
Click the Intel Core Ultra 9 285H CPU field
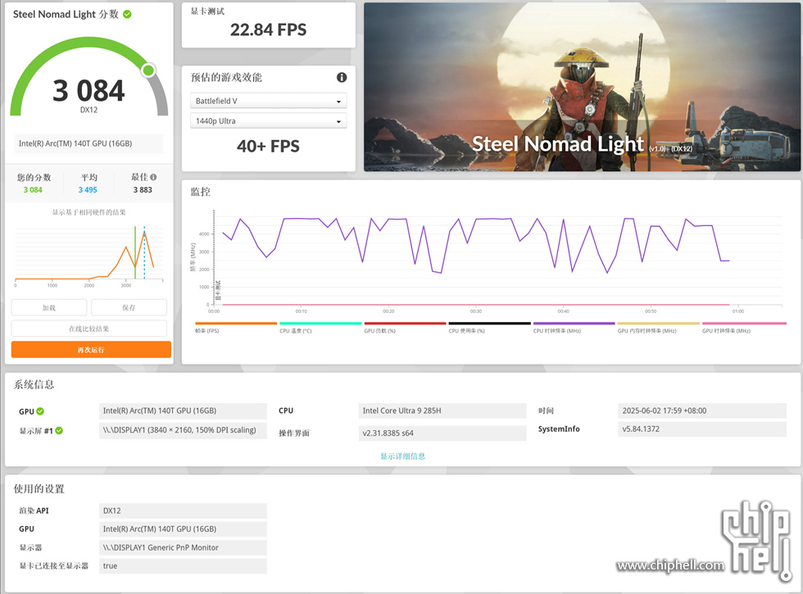(442, 410)
